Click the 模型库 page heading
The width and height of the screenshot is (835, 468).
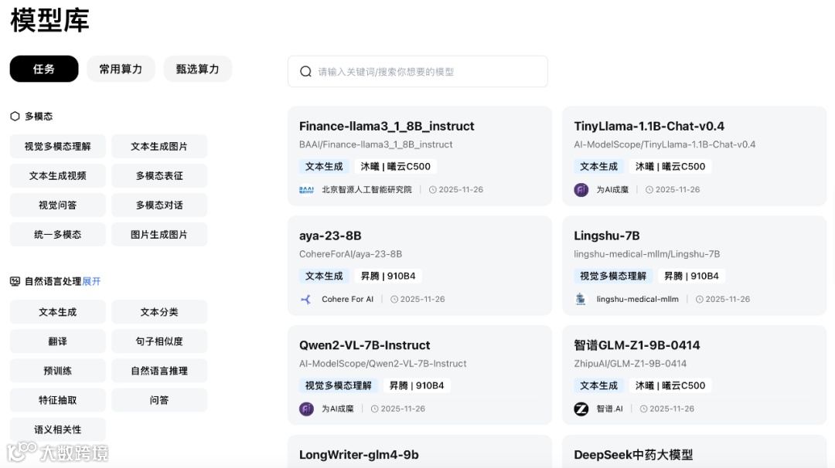pyautogui.click(x=49, y=20)
